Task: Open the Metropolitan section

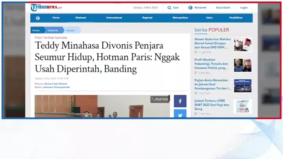Action: click(x=180, y=18)
